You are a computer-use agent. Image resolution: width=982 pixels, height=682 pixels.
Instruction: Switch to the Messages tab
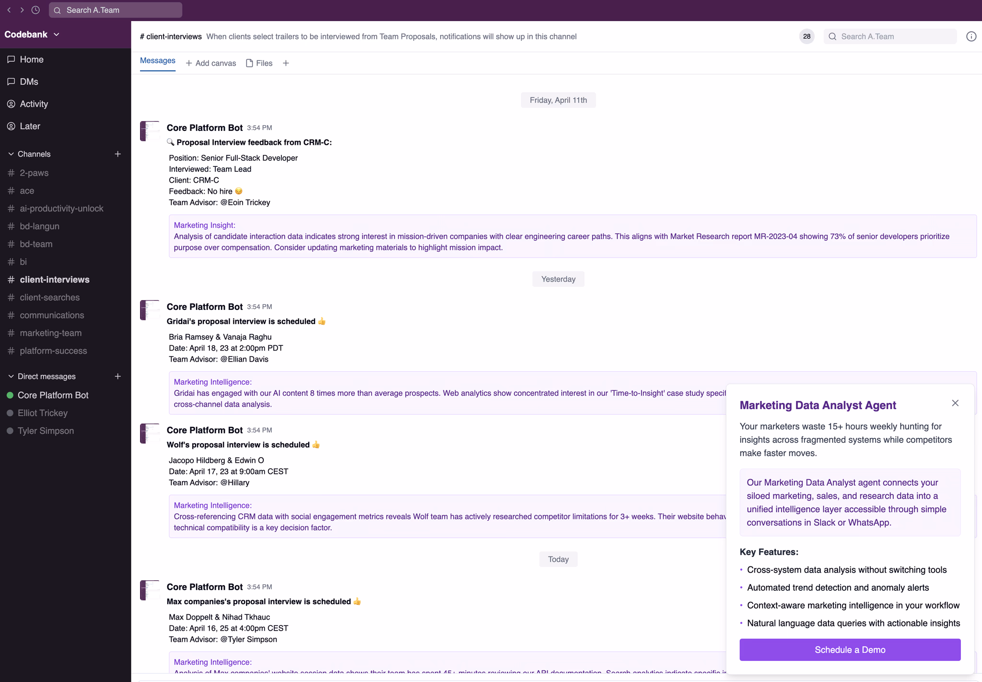157,61
